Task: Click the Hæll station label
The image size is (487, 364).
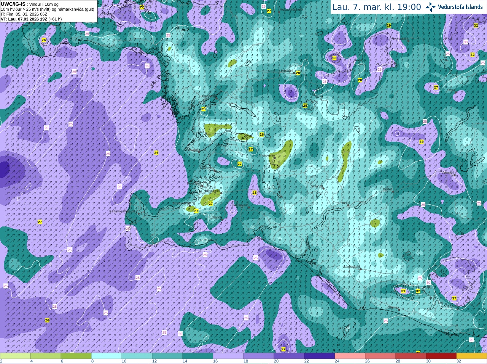Action: pyautogui.click(x=344, y=203)
